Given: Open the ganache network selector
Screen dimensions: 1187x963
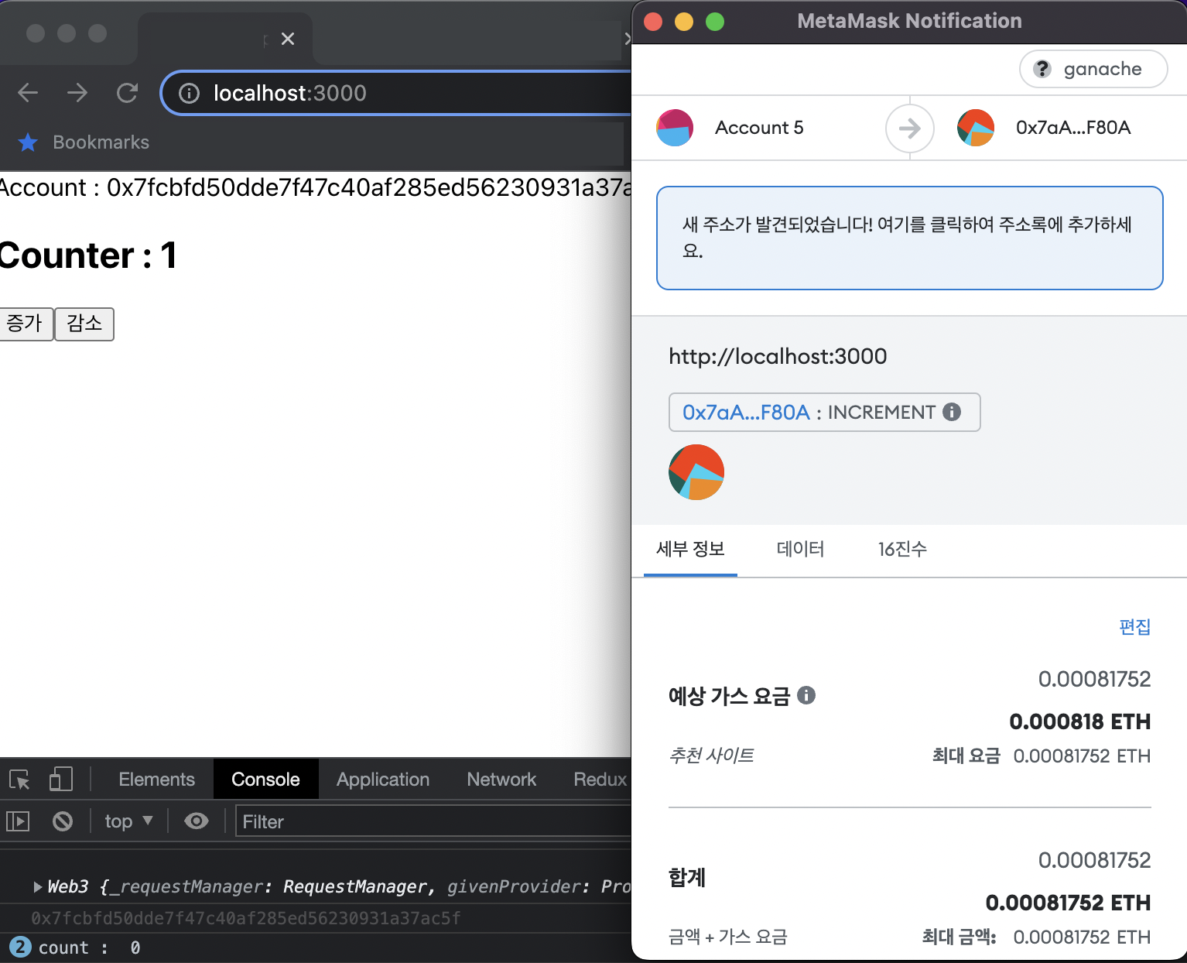Looking at the screenshot, I should point(1093,69).
